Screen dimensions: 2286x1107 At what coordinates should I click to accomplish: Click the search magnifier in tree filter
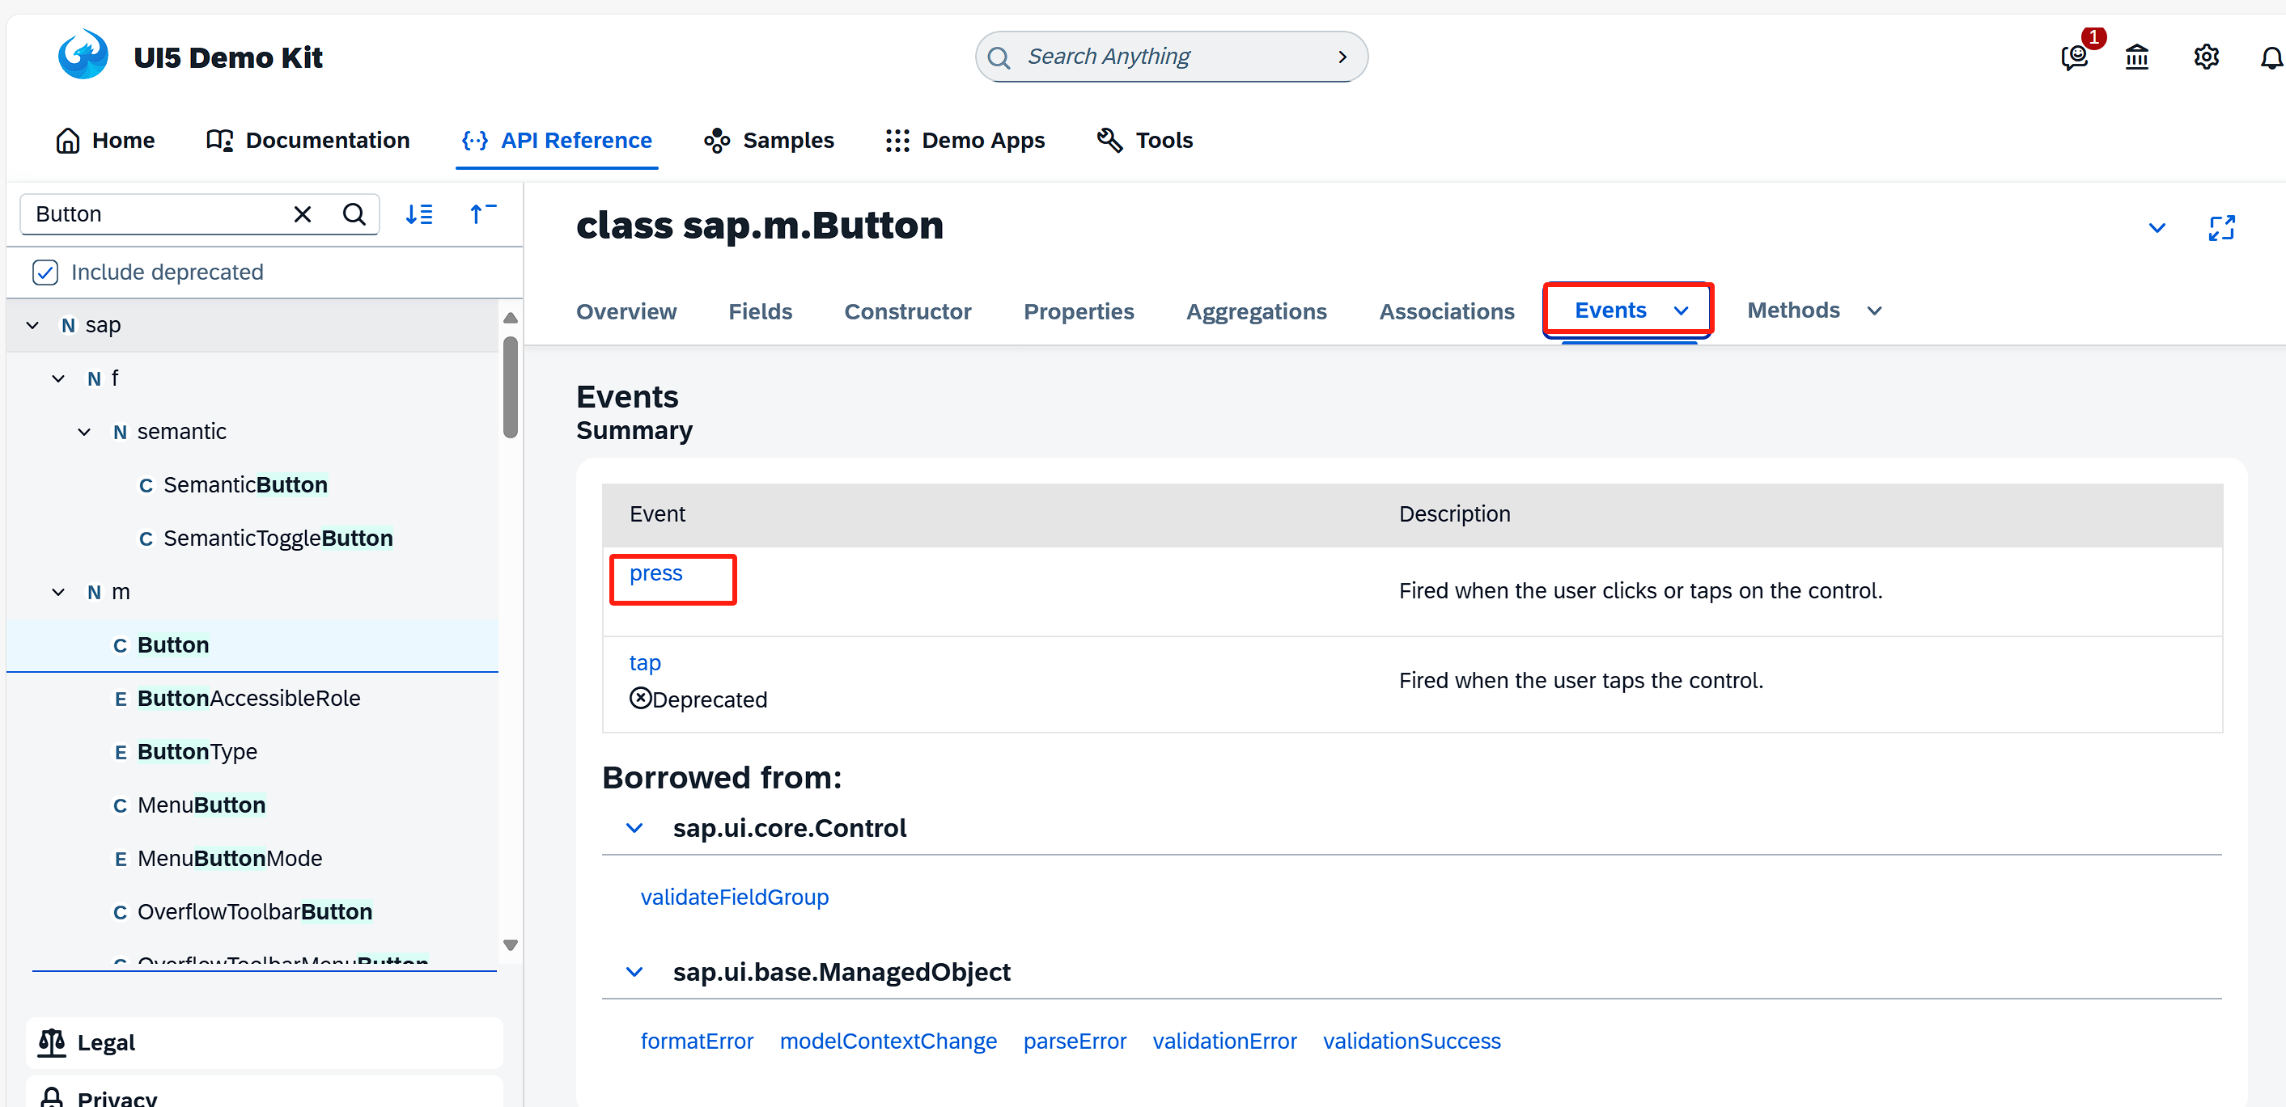pyautogui.click(x=354, y=213)
